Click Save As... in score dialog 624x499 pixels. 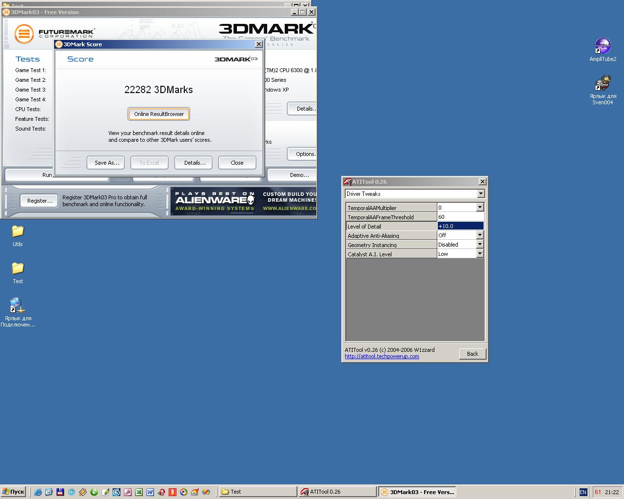click(x=107, y=163)
